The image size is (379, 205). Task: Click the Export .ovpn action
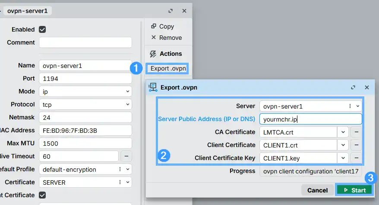click(x=168, y=68)
